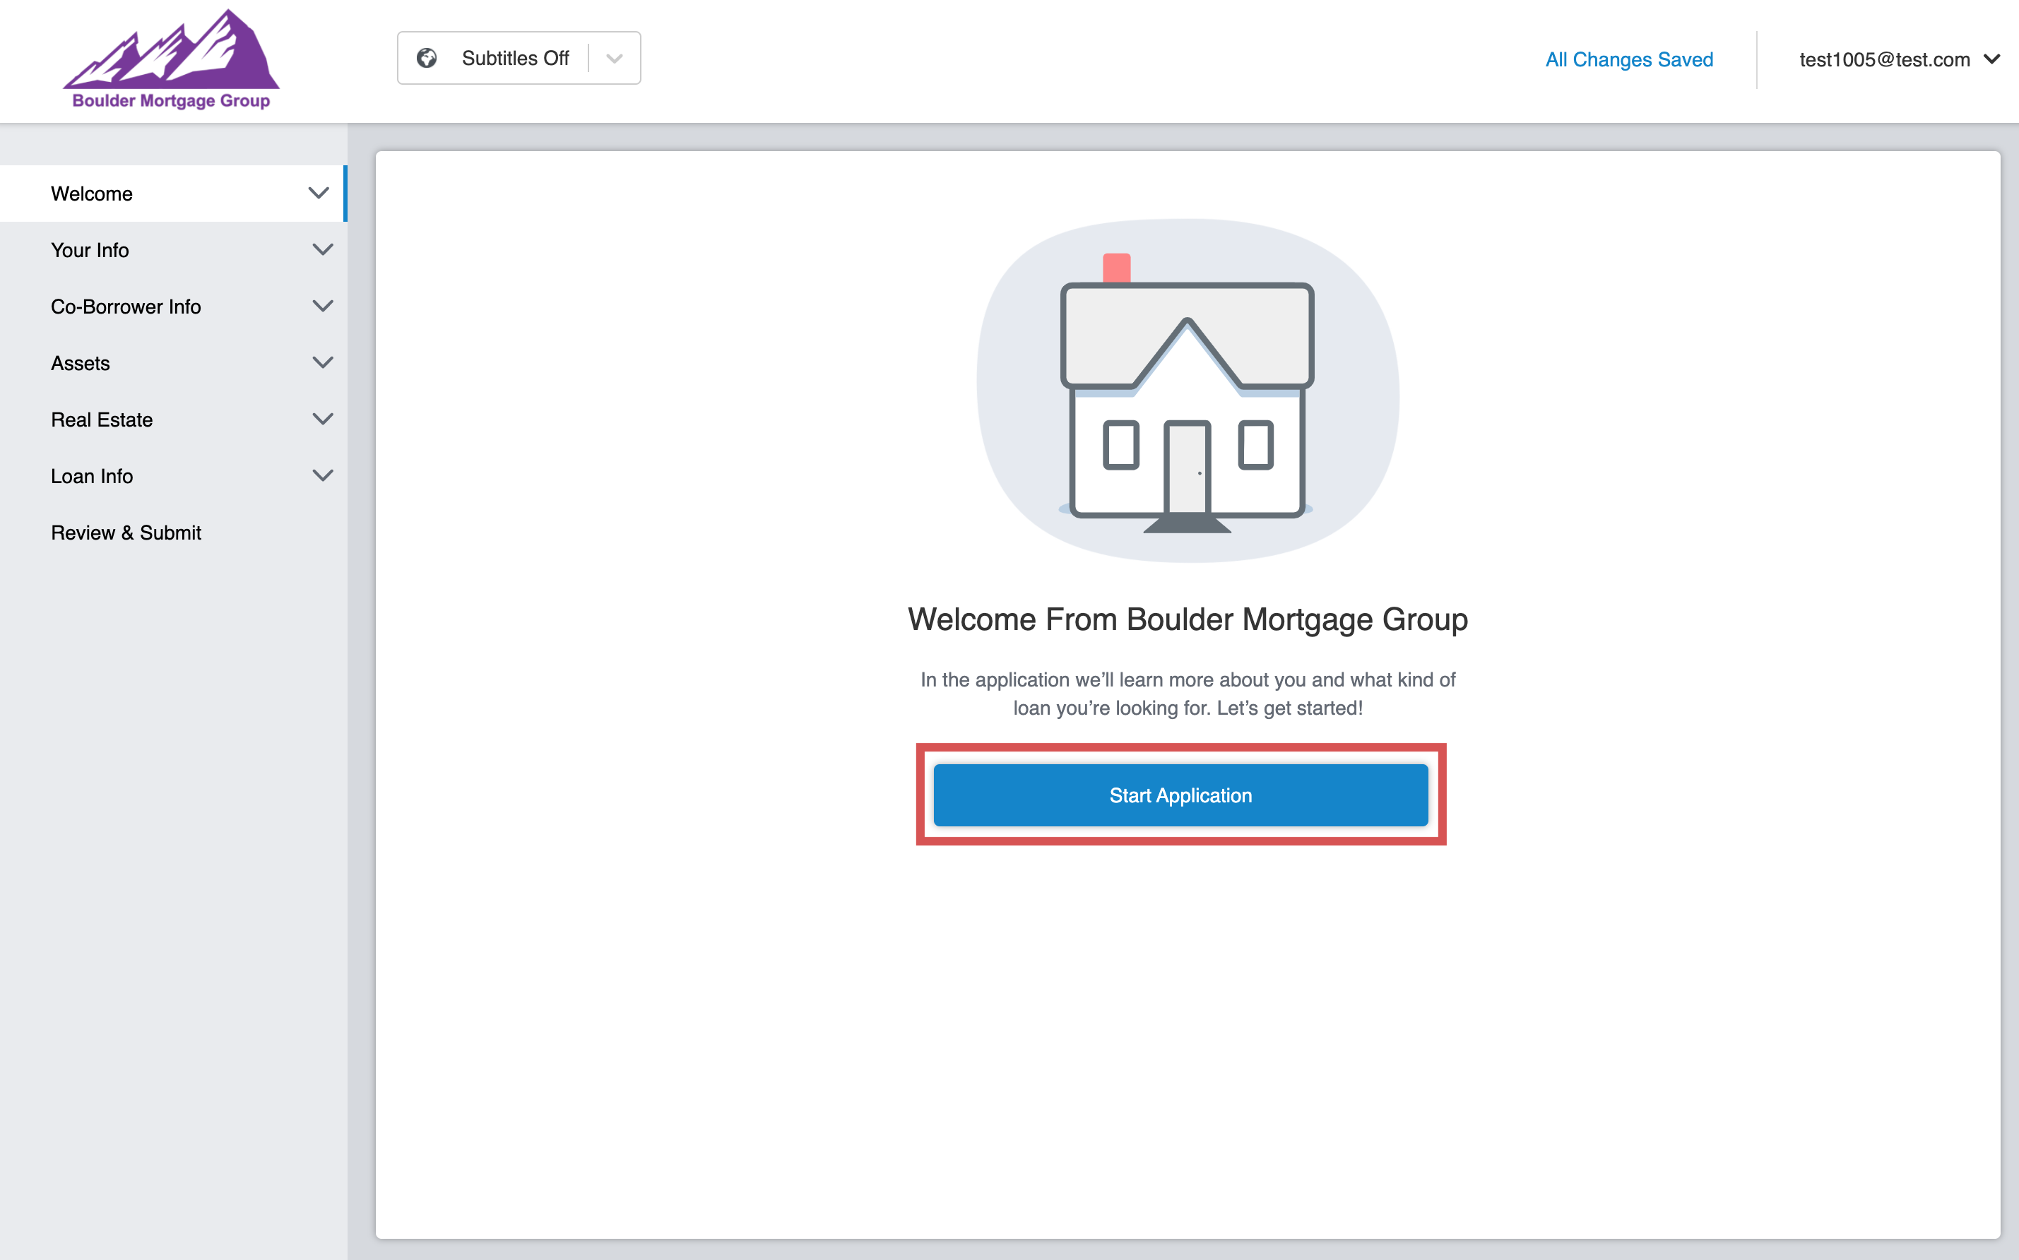Screen dimensions: 2019x1260
Task: Open the Real Estate sidebar item
Action: pos(102,420)
